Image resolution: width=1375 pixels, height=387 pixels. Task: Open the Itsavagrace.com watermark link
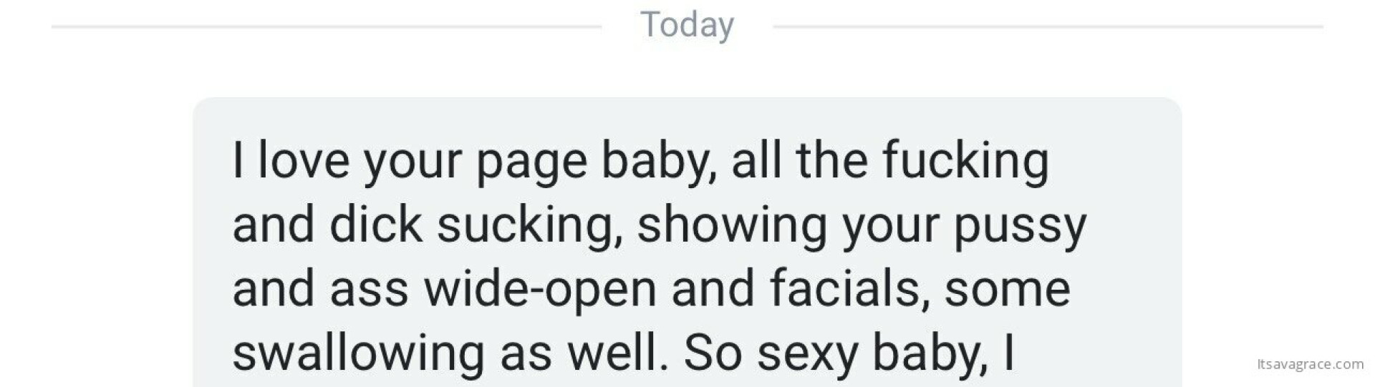pos(1310,364)
